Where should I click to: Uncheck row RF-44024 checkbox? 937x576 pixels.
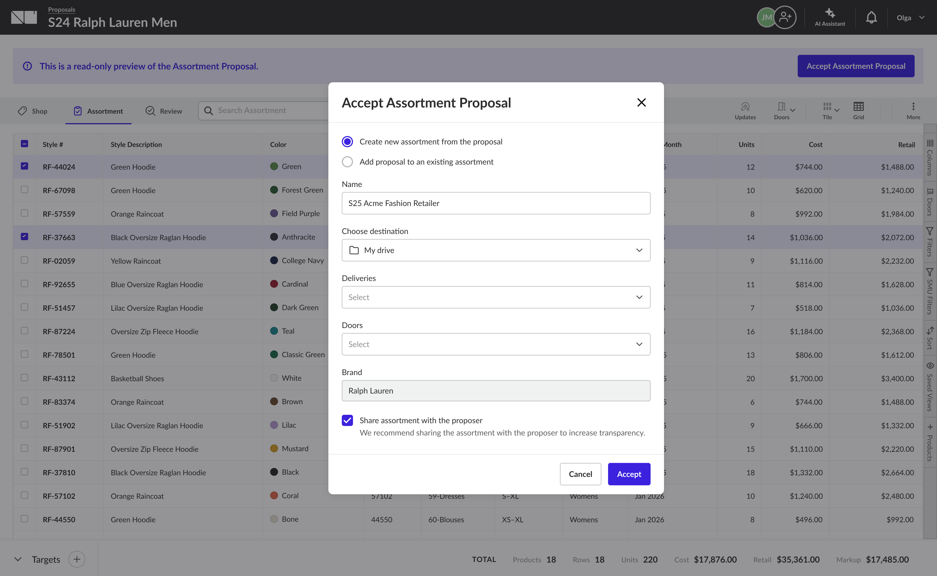(24, 166)
